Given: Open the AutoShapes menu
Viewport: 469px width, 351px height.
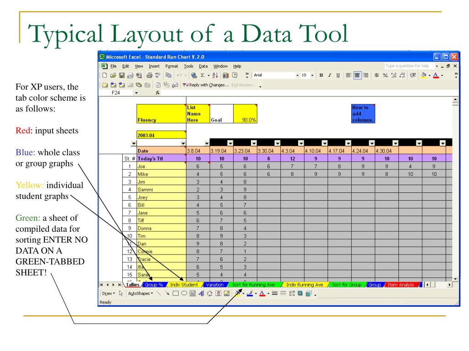Looking at the screenshot, I should (140, 293).
